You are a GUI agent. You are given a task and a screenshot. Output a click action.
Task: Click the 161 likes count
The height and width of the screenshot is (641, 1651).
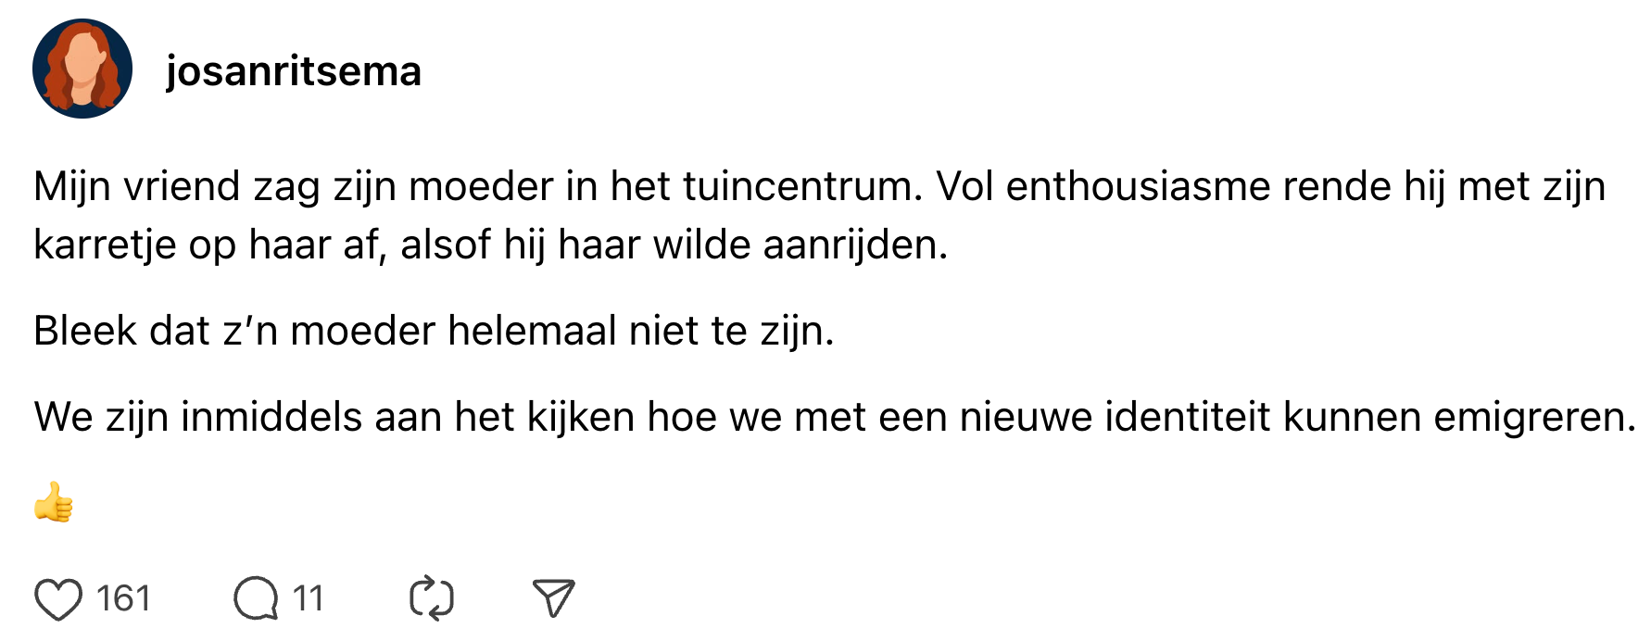coord(123,598)
